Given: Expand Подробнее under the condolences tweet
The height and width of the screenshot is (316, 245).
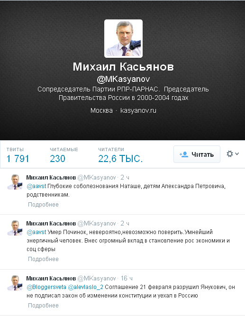Looking at the screenshot, I should [x=43, y=205].
